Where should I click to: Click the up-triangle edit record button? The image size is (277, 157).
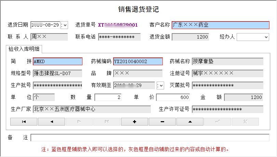190,122
